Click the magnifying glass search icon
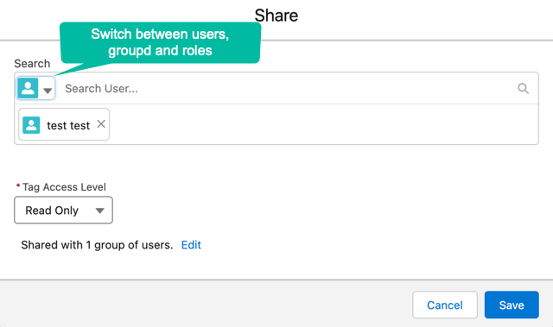The height and width of the screenshot is (327, 553). click(x=523, y=88)
